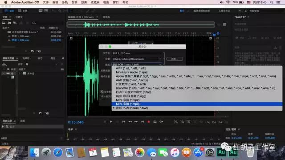Screen dimensions: 285x160
Task: Open the 收藏夹 menu in menu bar
Action: coord(95,2)
